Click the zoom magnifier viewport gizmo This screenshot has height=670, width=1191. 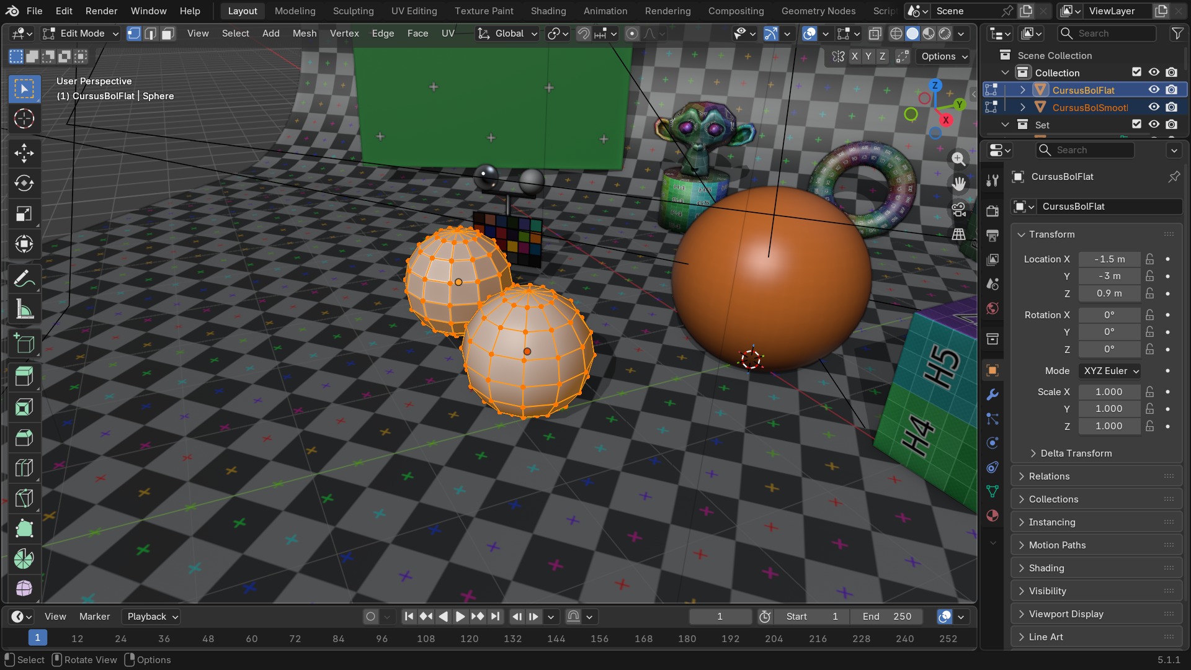pos(959,159)
